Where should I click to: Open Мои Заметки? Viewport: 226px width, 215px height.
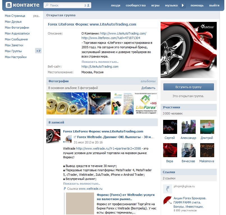(14, 45)
